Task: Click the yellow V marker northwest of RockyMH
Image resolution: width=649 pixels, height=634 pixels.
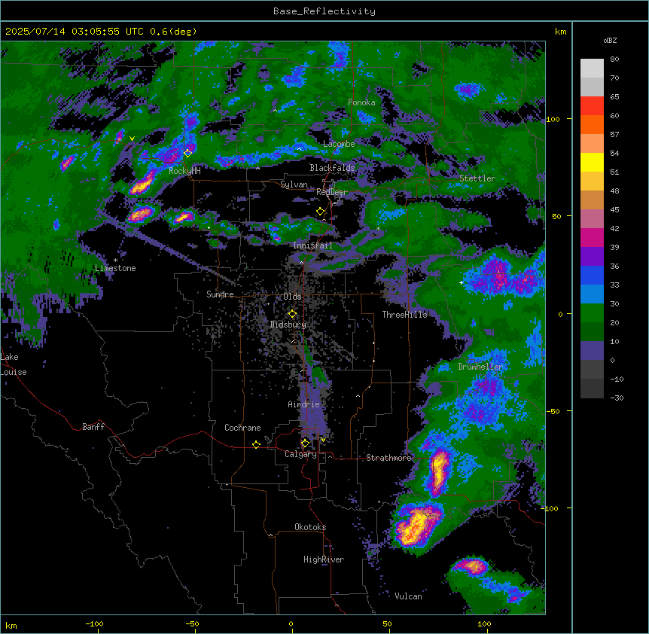Action: (132, 139)
